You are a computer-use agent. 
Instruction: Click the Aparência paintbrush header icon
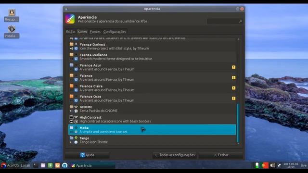click(x=70, y=19)
